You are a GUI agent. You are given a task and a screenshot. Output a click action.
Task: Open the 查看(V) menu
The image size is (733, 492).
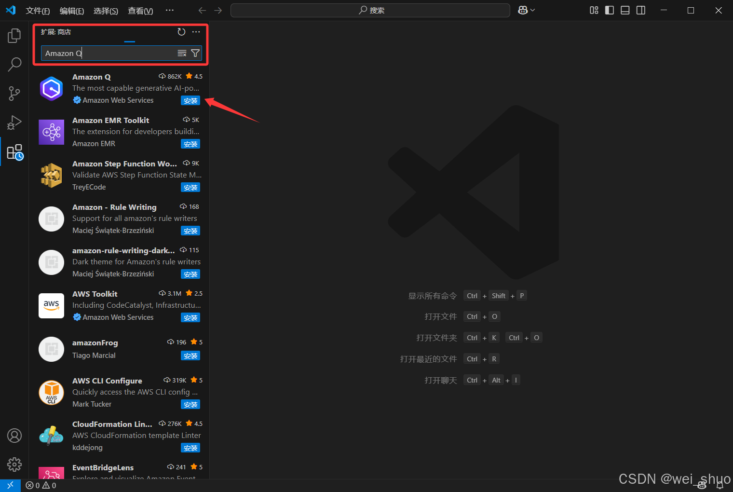(140, 11)
